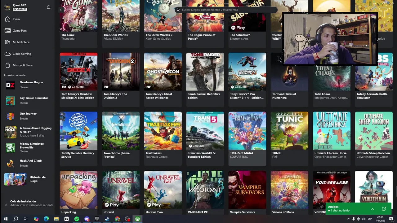Open Train Sim World 5 cover
Screen dimensions: 397x223
(205, 131)
